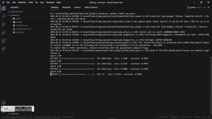This screenshot has width=212, height=119.
Task: Click the Ezvid Recorder logo
Action: coord(9,109)
